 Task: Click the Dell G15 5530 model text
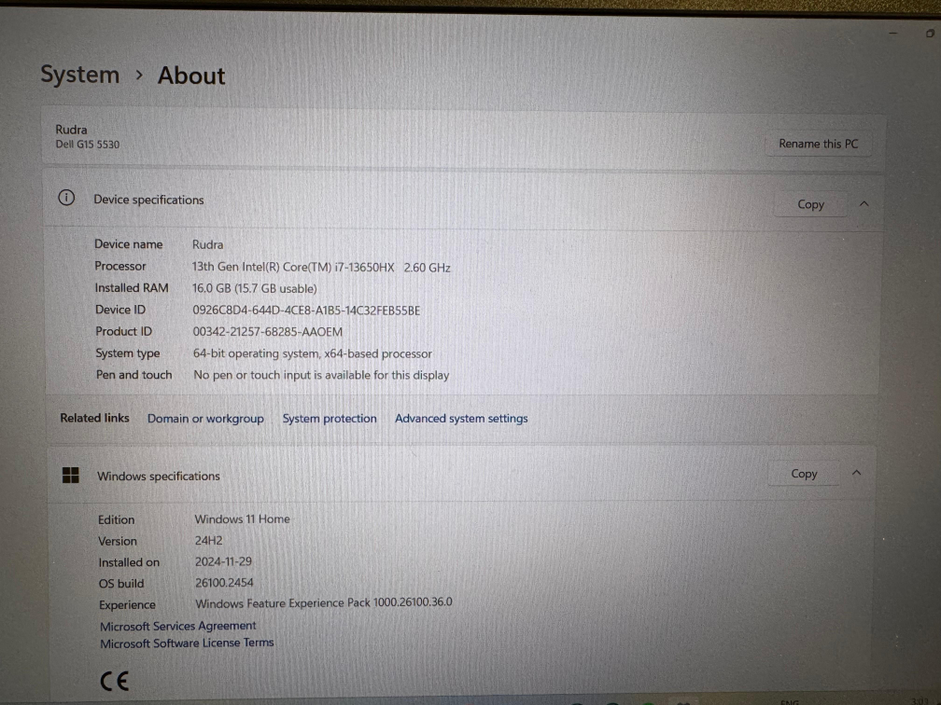pos(88,145)
